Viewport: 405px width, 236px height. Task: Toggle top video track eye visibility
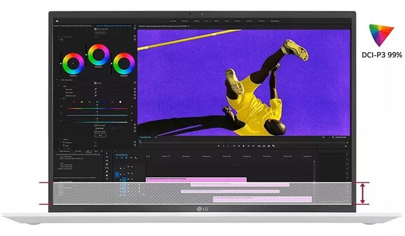pyautogui.click(x=132, y=167)
